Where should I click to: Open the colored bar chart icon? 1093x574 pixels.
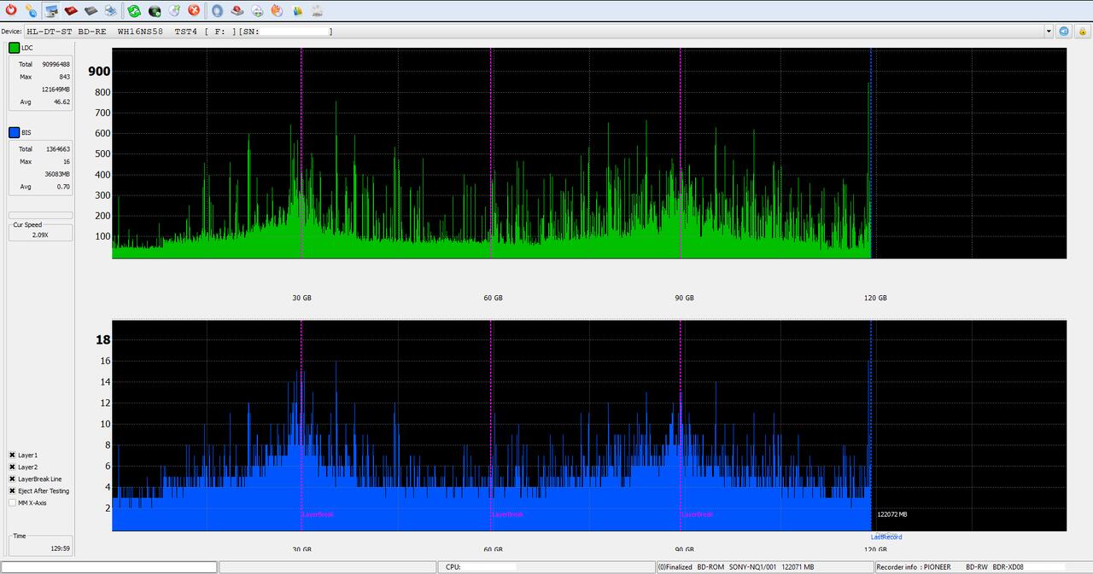[297, 10]
